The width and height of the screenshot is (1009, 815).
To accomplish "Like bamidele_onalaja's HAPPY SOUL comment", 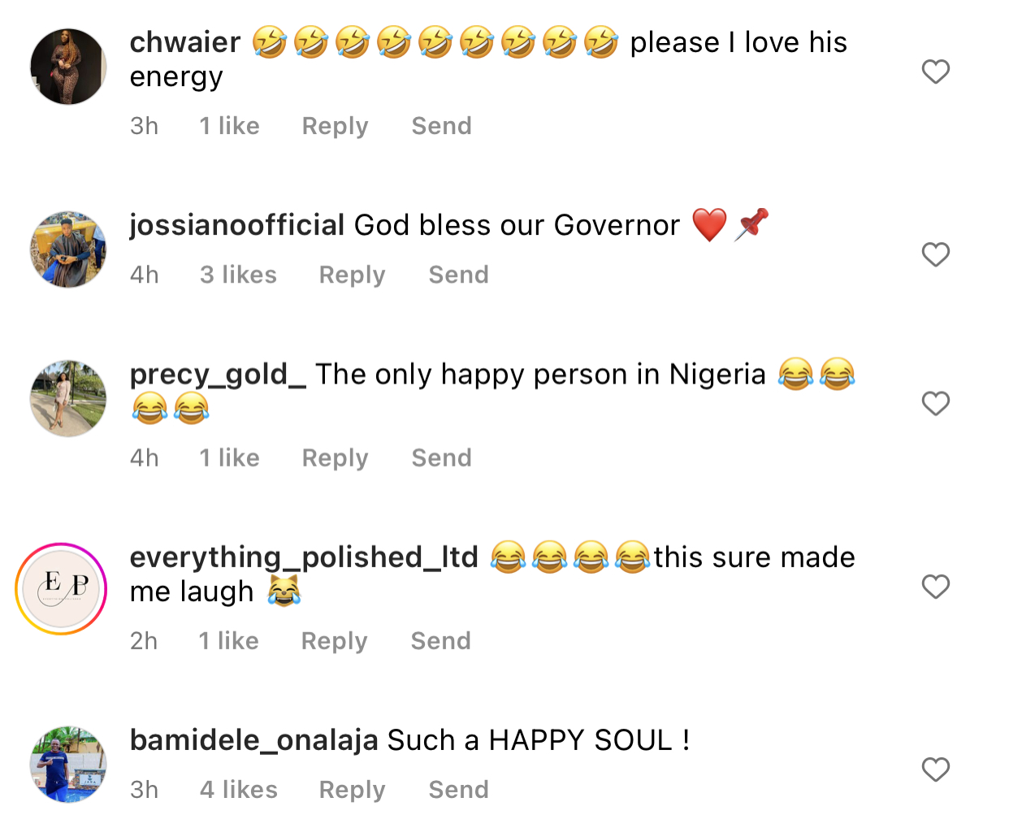I will click(x=935, y=769).
